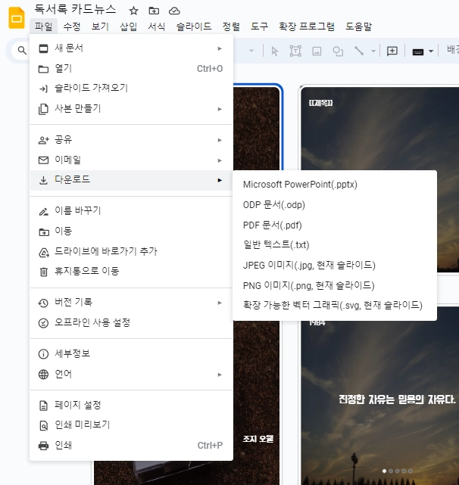
Task: Click the document title 독서록 카드뉴스
Action: coord(75,9)
